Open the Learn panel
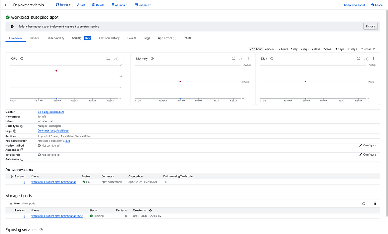The height and width of the screenshot is (234, 388). (x=377, y=5)
